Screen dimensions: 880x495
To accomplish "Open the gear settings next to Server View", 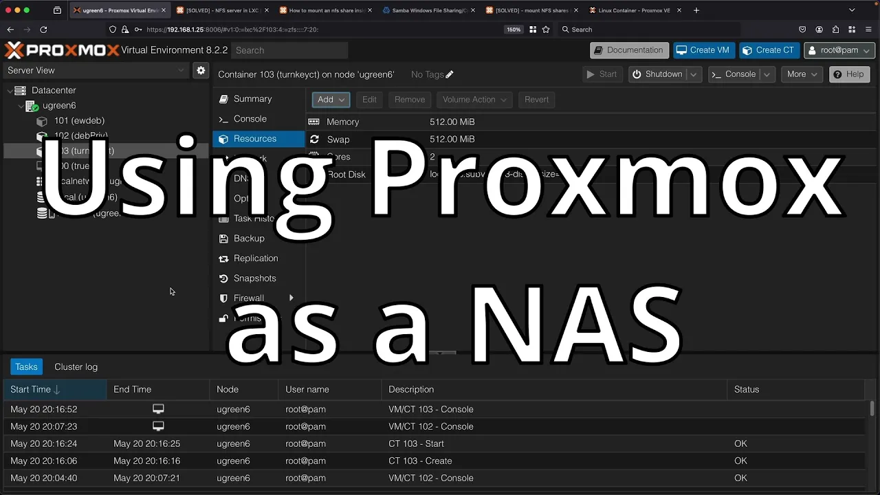I will (201, 70).
